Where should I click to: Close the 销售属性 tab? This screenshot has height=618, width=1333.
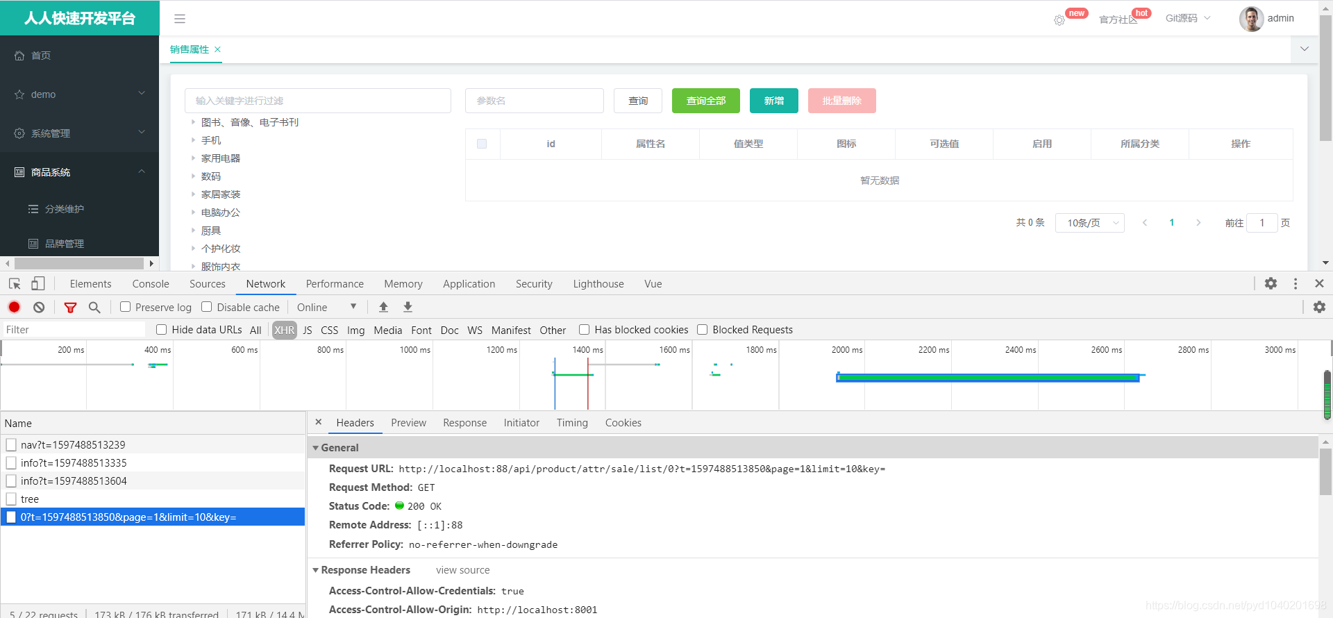217,49
